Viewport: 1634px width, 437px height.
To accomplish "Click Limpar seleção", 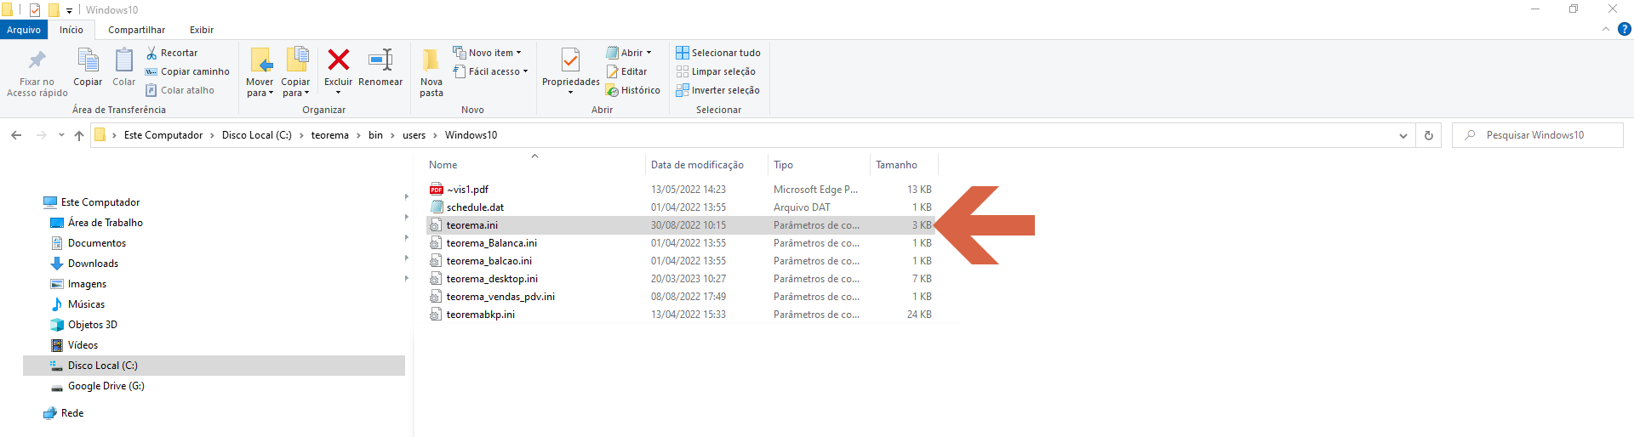I will click(x=716, y=71).
